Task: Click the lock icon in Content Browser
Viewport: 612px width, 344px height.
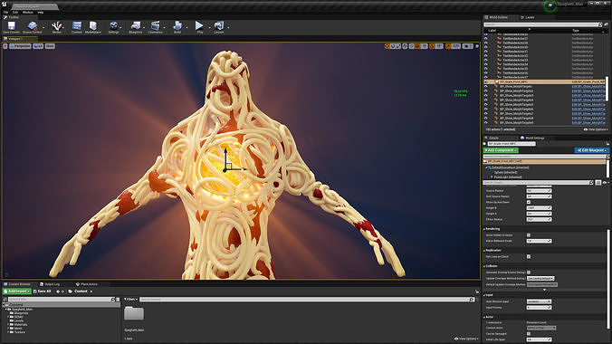Action: (477, 291)
